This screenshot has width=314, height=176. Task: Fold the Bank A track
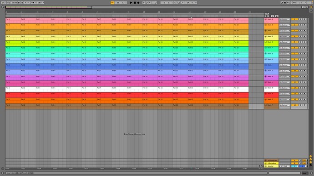click(266, 20)
